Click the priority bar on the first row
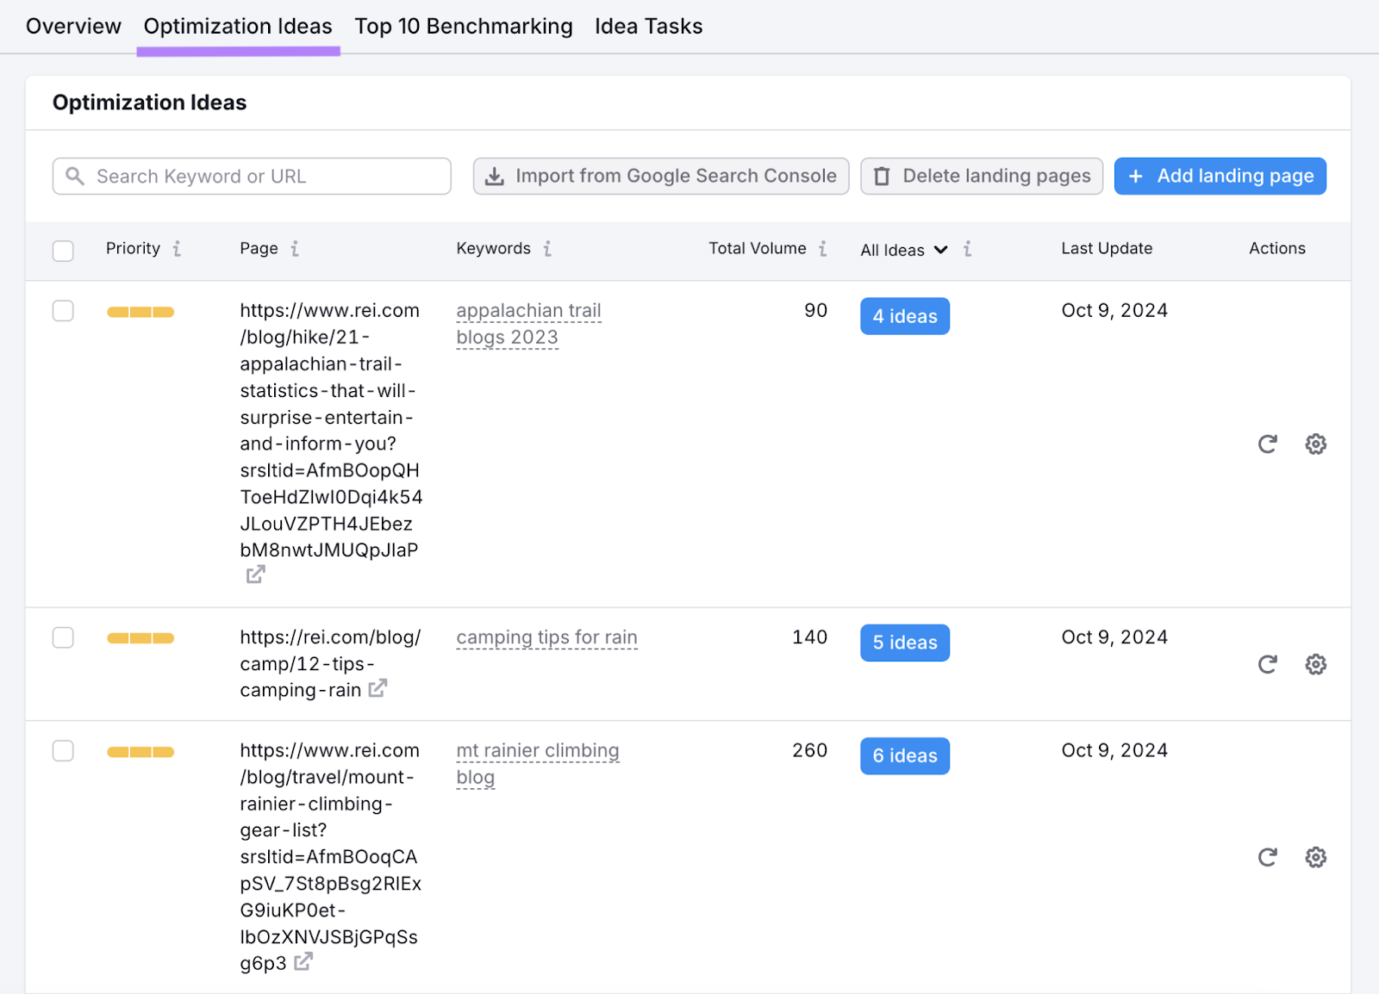Screen dimensions: 1379x994 pyautogui.click(x=140, y=311)
